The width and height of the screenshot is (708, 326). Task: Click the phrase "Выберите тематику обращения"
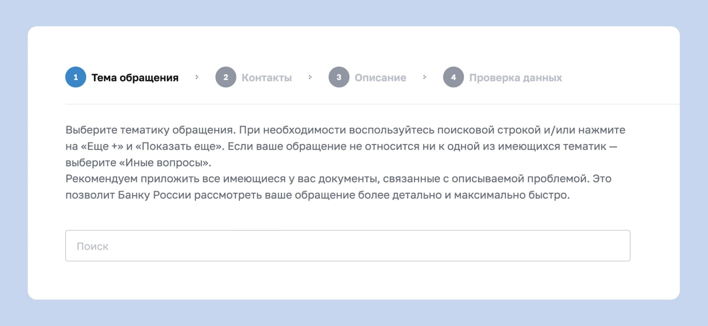(149, 130)
